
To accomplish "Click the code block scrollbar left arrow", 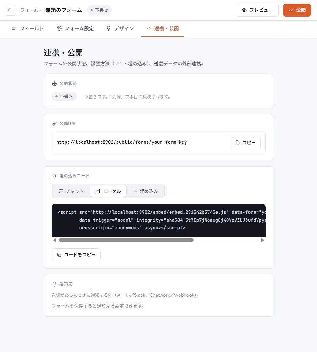I will (55, 240).
